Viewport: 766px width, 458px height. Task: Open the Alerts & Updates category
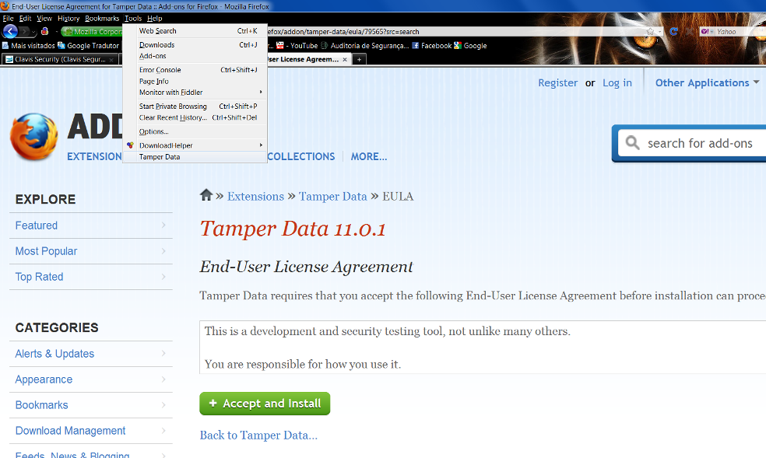(x=91, y=354)
